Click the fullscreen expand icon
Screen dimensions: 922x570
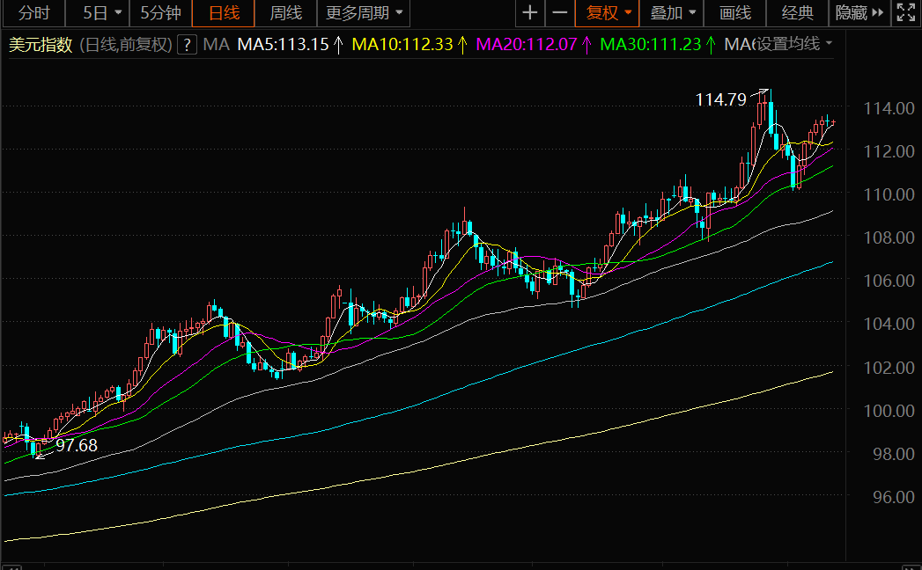(x=904, y=13)
